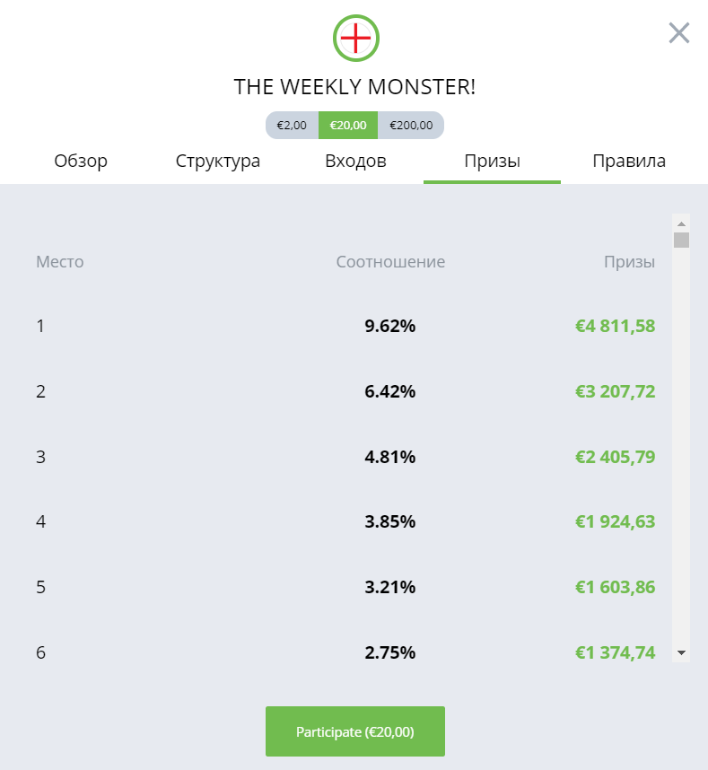Screen dimensions: 708x770
Task: Click the Соотношение column header
Action: point(390,262)
